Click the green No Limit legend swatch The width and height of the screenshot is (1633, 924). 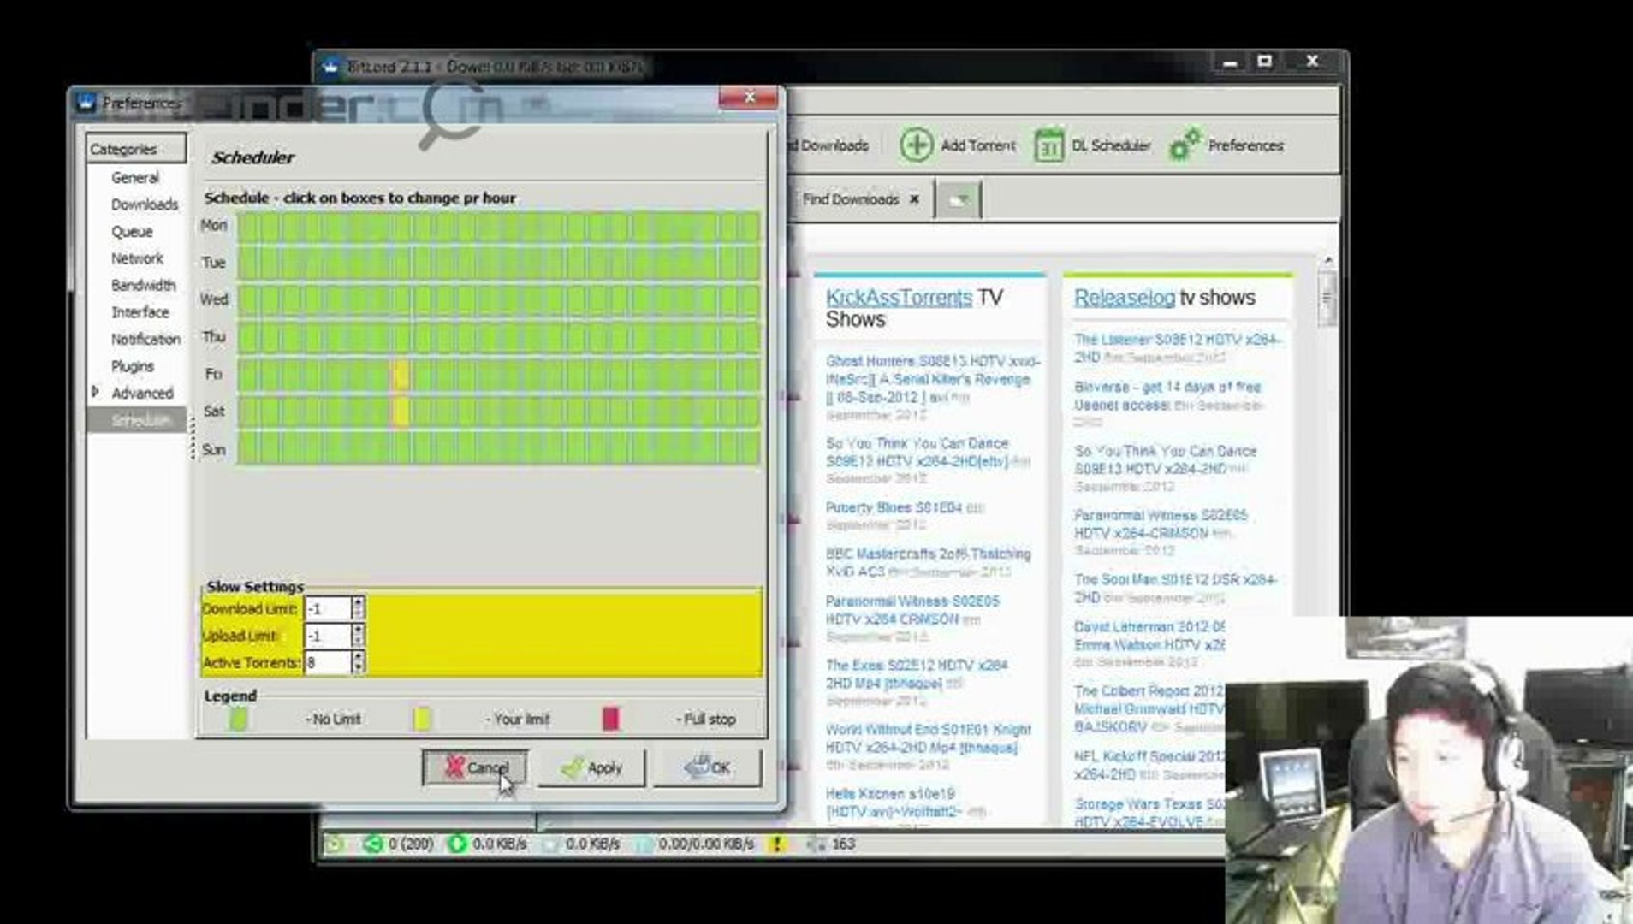[x=239, y=719]
